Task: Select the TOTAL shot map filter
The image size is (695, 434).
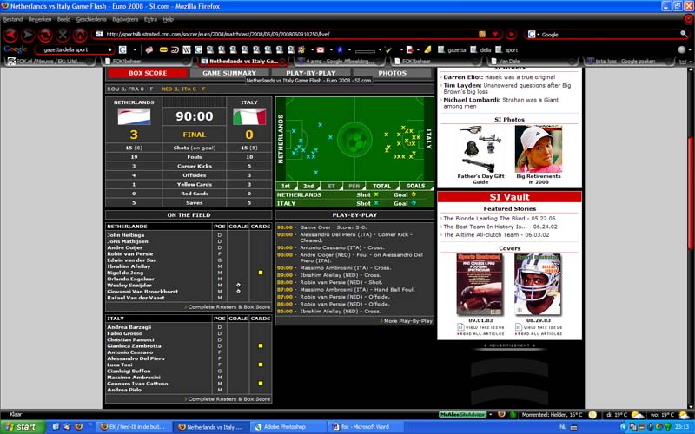Action: (x=381, y=186)
